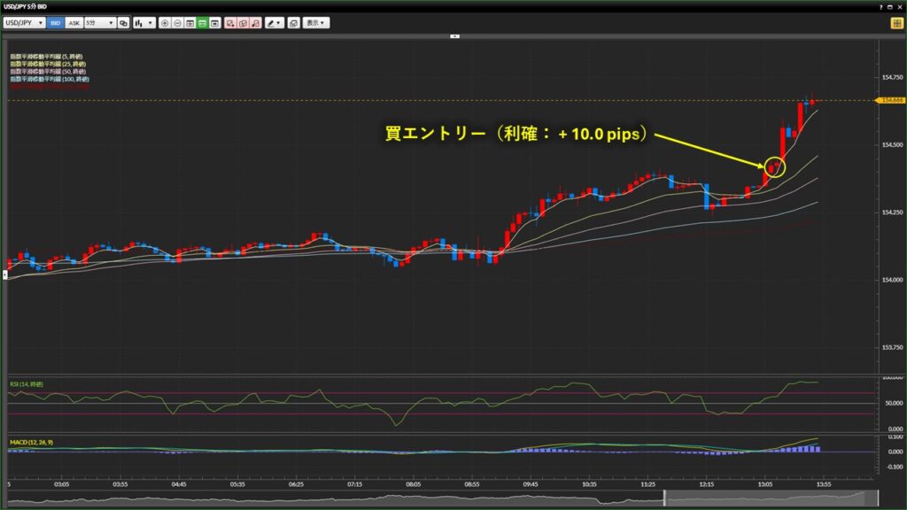Click the duplicate chart window icon

(293, 22)
